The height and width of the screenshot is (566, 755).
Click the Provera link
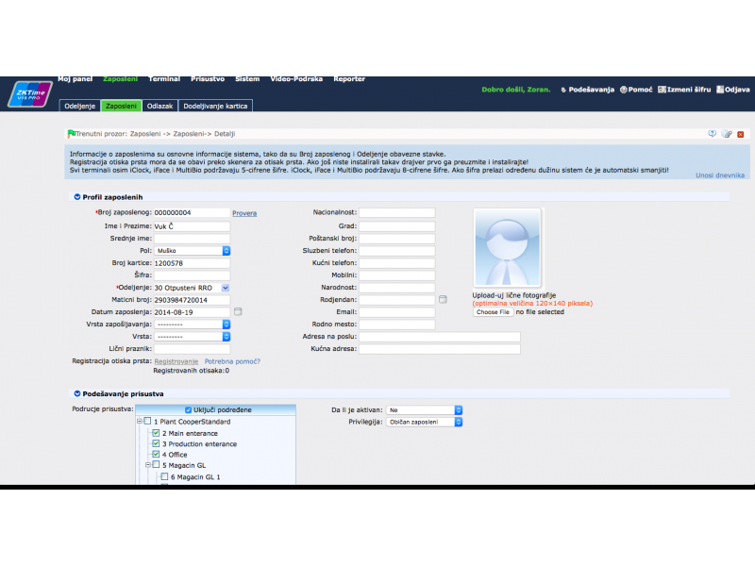pyautogui.click(x=244, y=213)
